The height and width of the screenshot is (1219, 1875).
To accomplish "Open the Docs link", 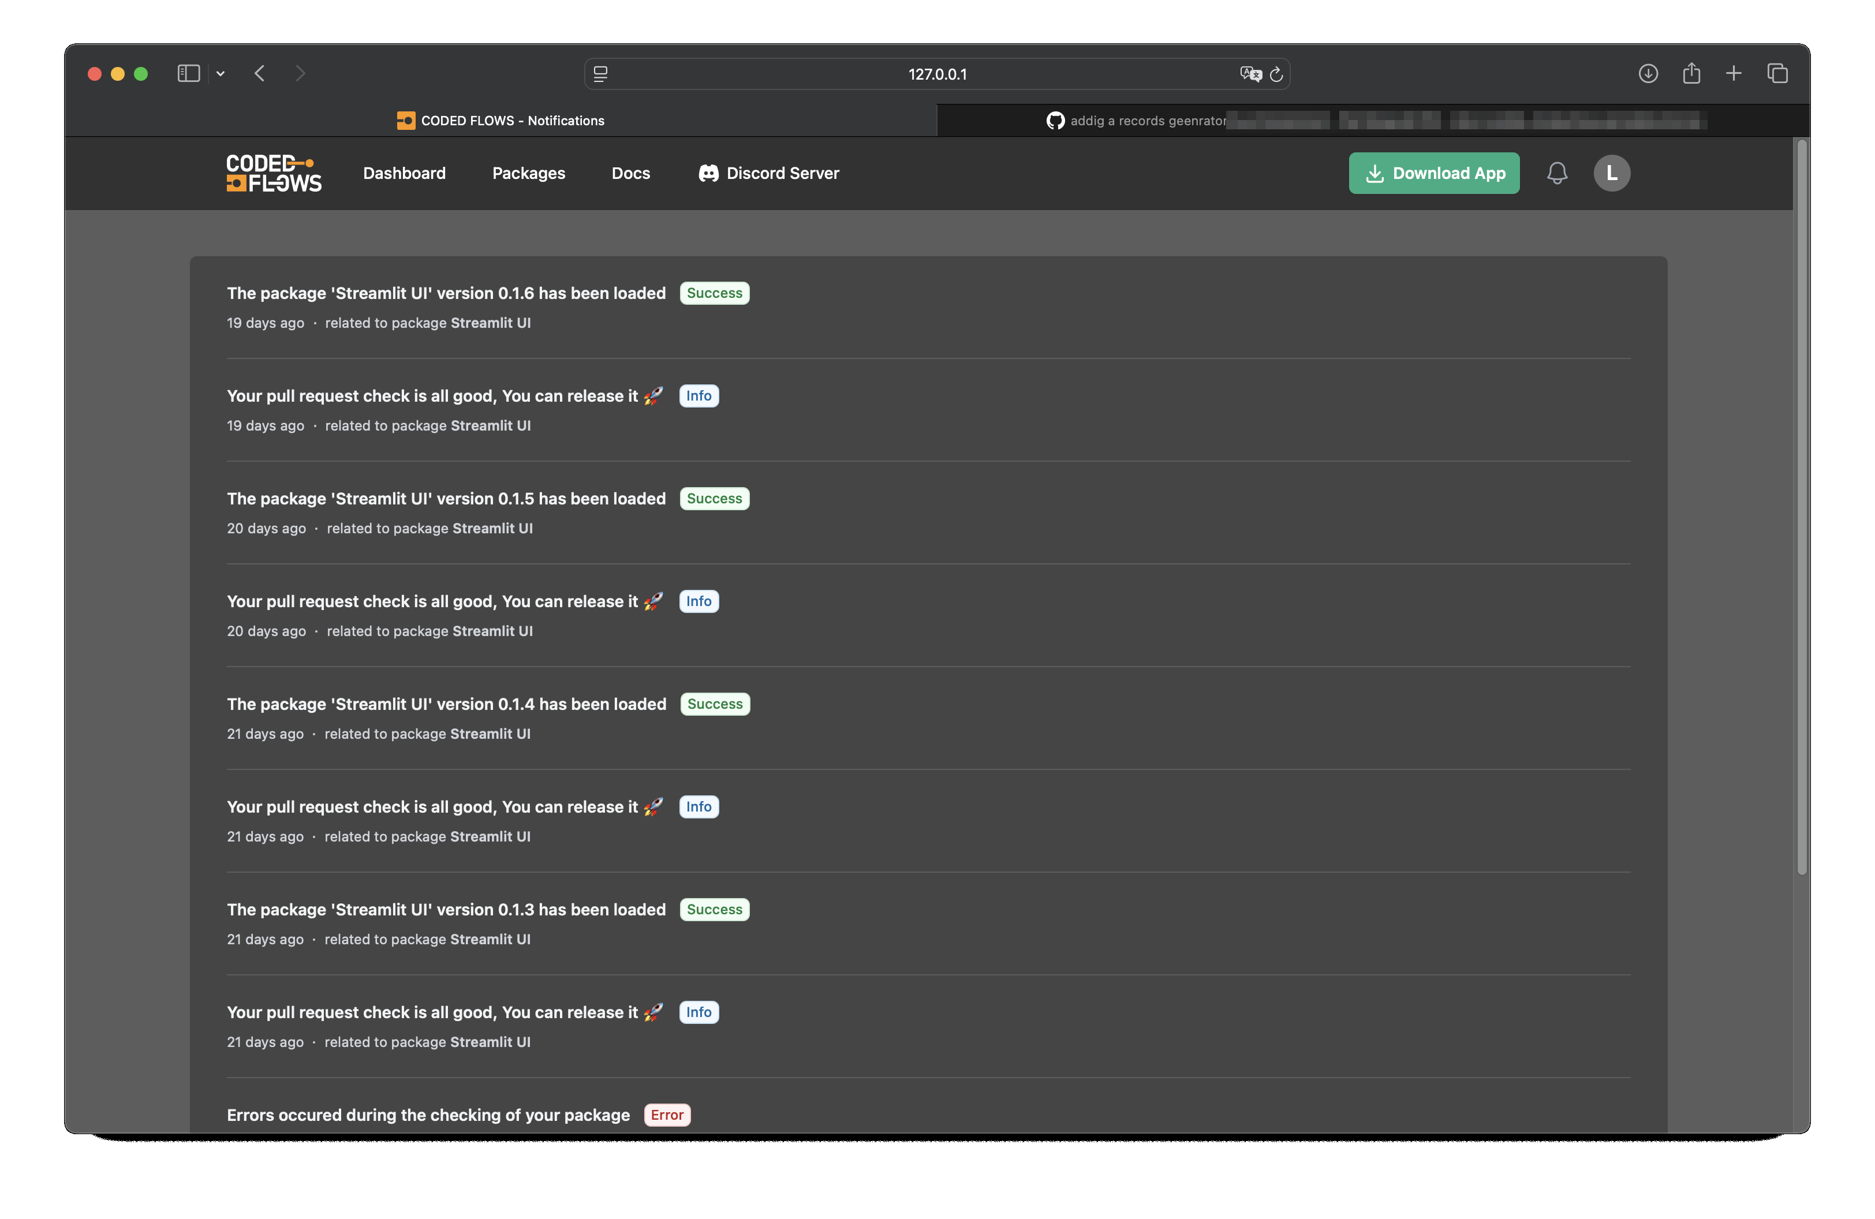I will click(x=630, y=173).
